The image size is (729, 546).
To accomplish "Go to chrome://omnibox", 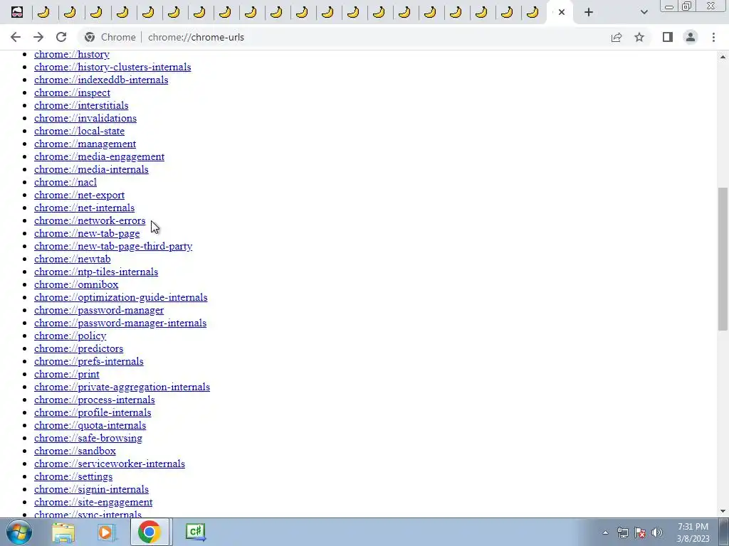I will (x=76, y=284).
